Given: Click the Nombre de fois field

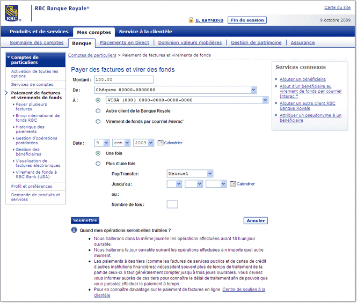Looking at the screenshot, I should [172, 204].
